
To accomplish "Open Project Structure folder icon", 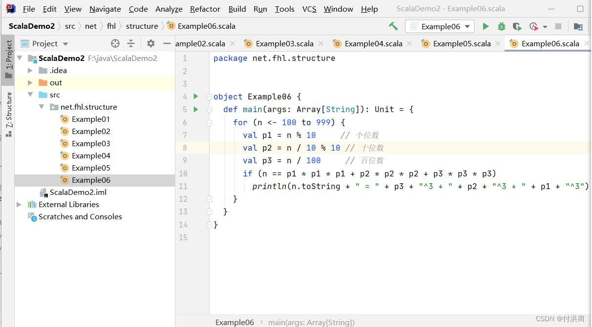I will click(578, 26).
